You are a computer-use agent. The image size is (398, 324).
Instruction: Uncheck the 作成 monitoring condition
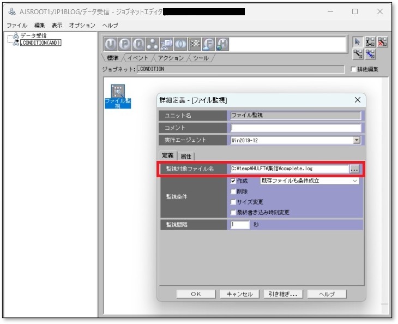(x=234, y=181)
